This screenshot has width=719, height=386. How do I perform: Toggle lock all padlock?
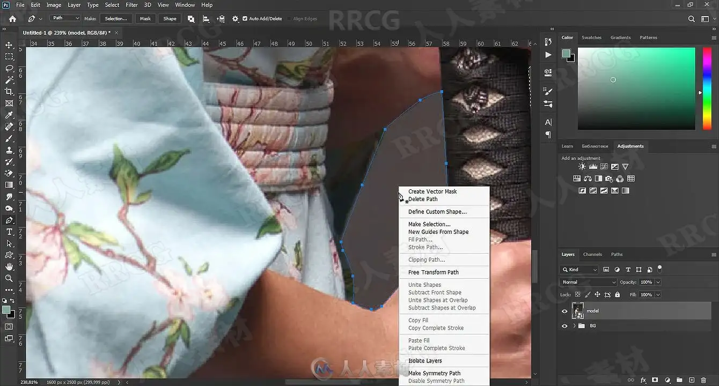tap(618, 295)
